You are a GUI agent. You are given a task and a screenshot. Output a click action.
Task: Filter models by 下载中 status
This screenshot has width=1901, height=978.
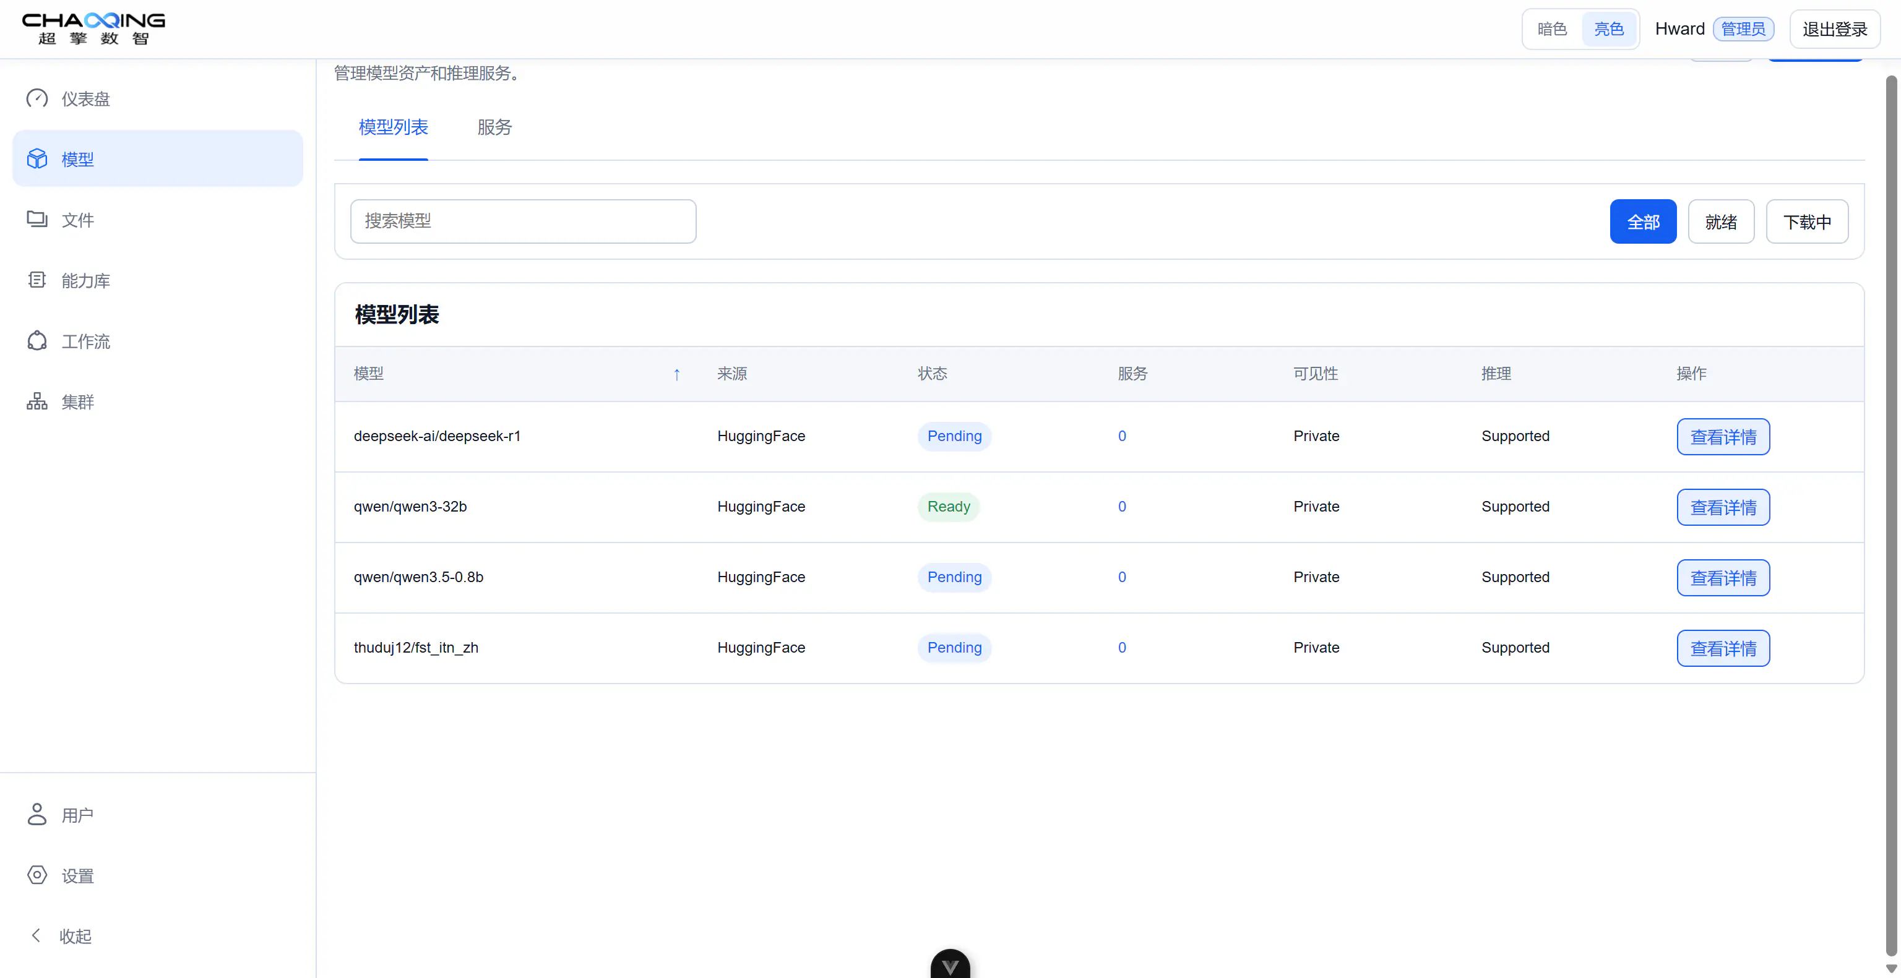point(1808,221)
